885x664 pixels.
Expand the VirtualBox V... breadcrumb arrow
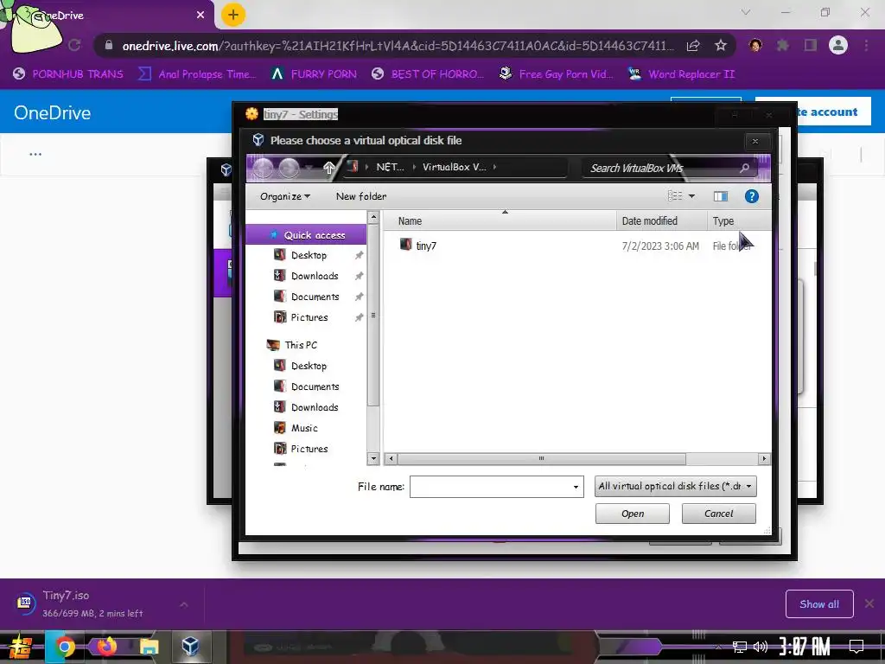[x=495, y=167]
